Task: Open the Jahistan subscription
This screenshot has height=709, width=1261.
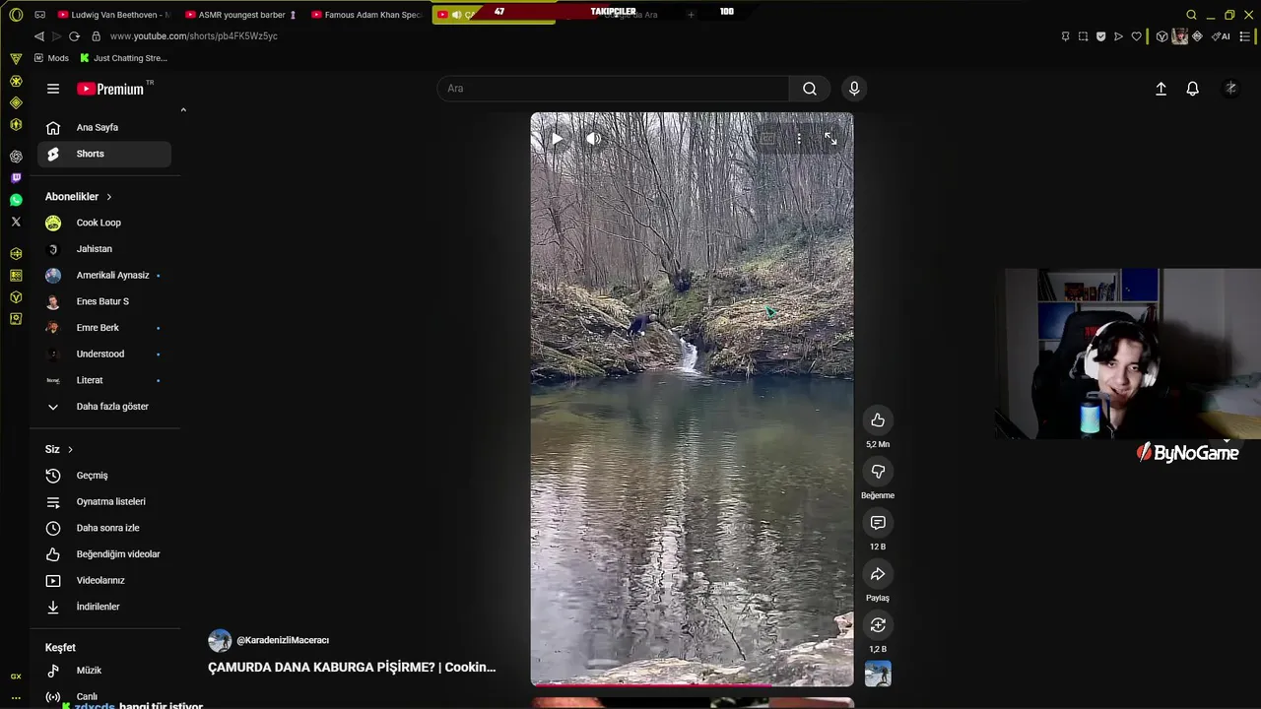Action: coord(104,249)
